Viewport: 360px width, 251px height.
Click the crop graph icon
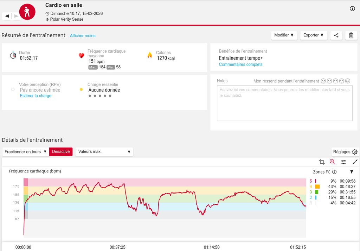[x=321, y=162]
